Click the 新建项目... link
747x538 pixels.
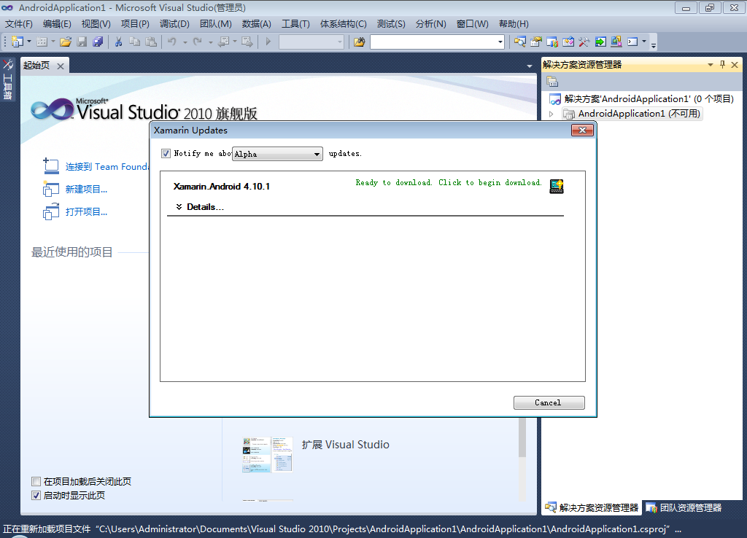(x=86, y=189)
